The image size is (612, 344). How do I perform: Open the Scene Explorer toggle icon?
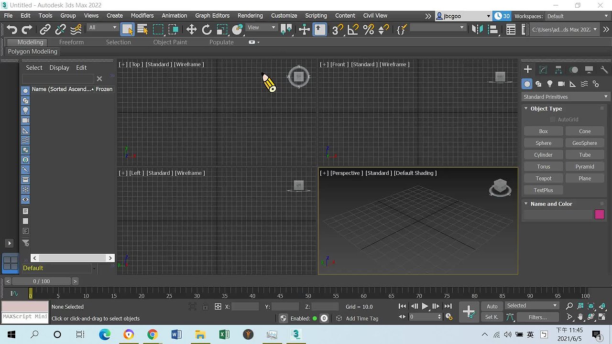click(511, 30)
